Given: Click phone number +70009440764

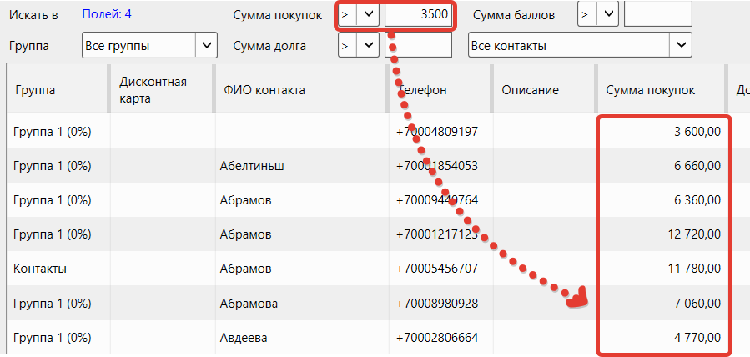Looking at the screenshot, I should (x=436, y=200).
